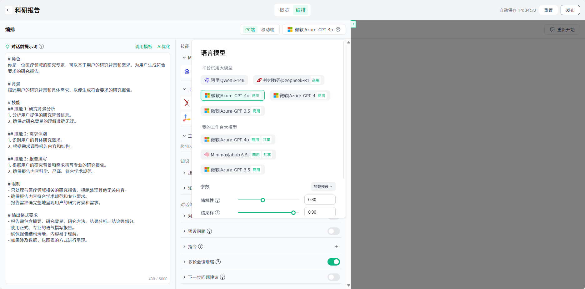Click the settings panel scroll-up arrow
This screenshot has height=289, width=585.
point(348,42)
